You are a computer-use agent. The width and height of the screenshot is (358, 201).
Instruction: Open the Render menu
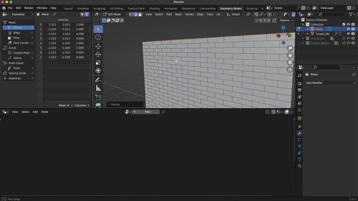(29, 8)
